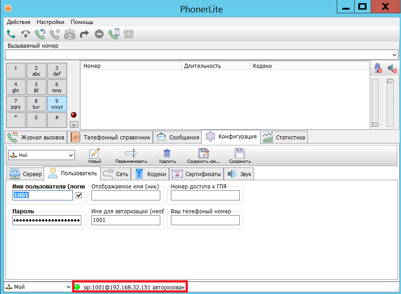
Task: Click dial pad key 6 mno
Action: pos(57,87)
